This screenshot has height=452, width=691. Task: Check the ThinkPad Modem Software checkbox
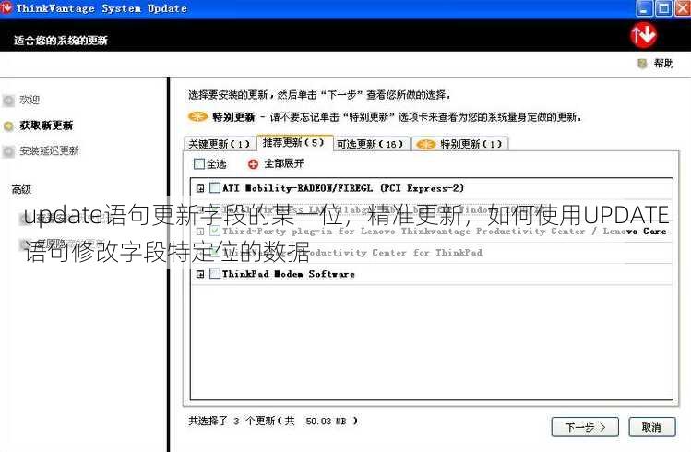[215, 274]
